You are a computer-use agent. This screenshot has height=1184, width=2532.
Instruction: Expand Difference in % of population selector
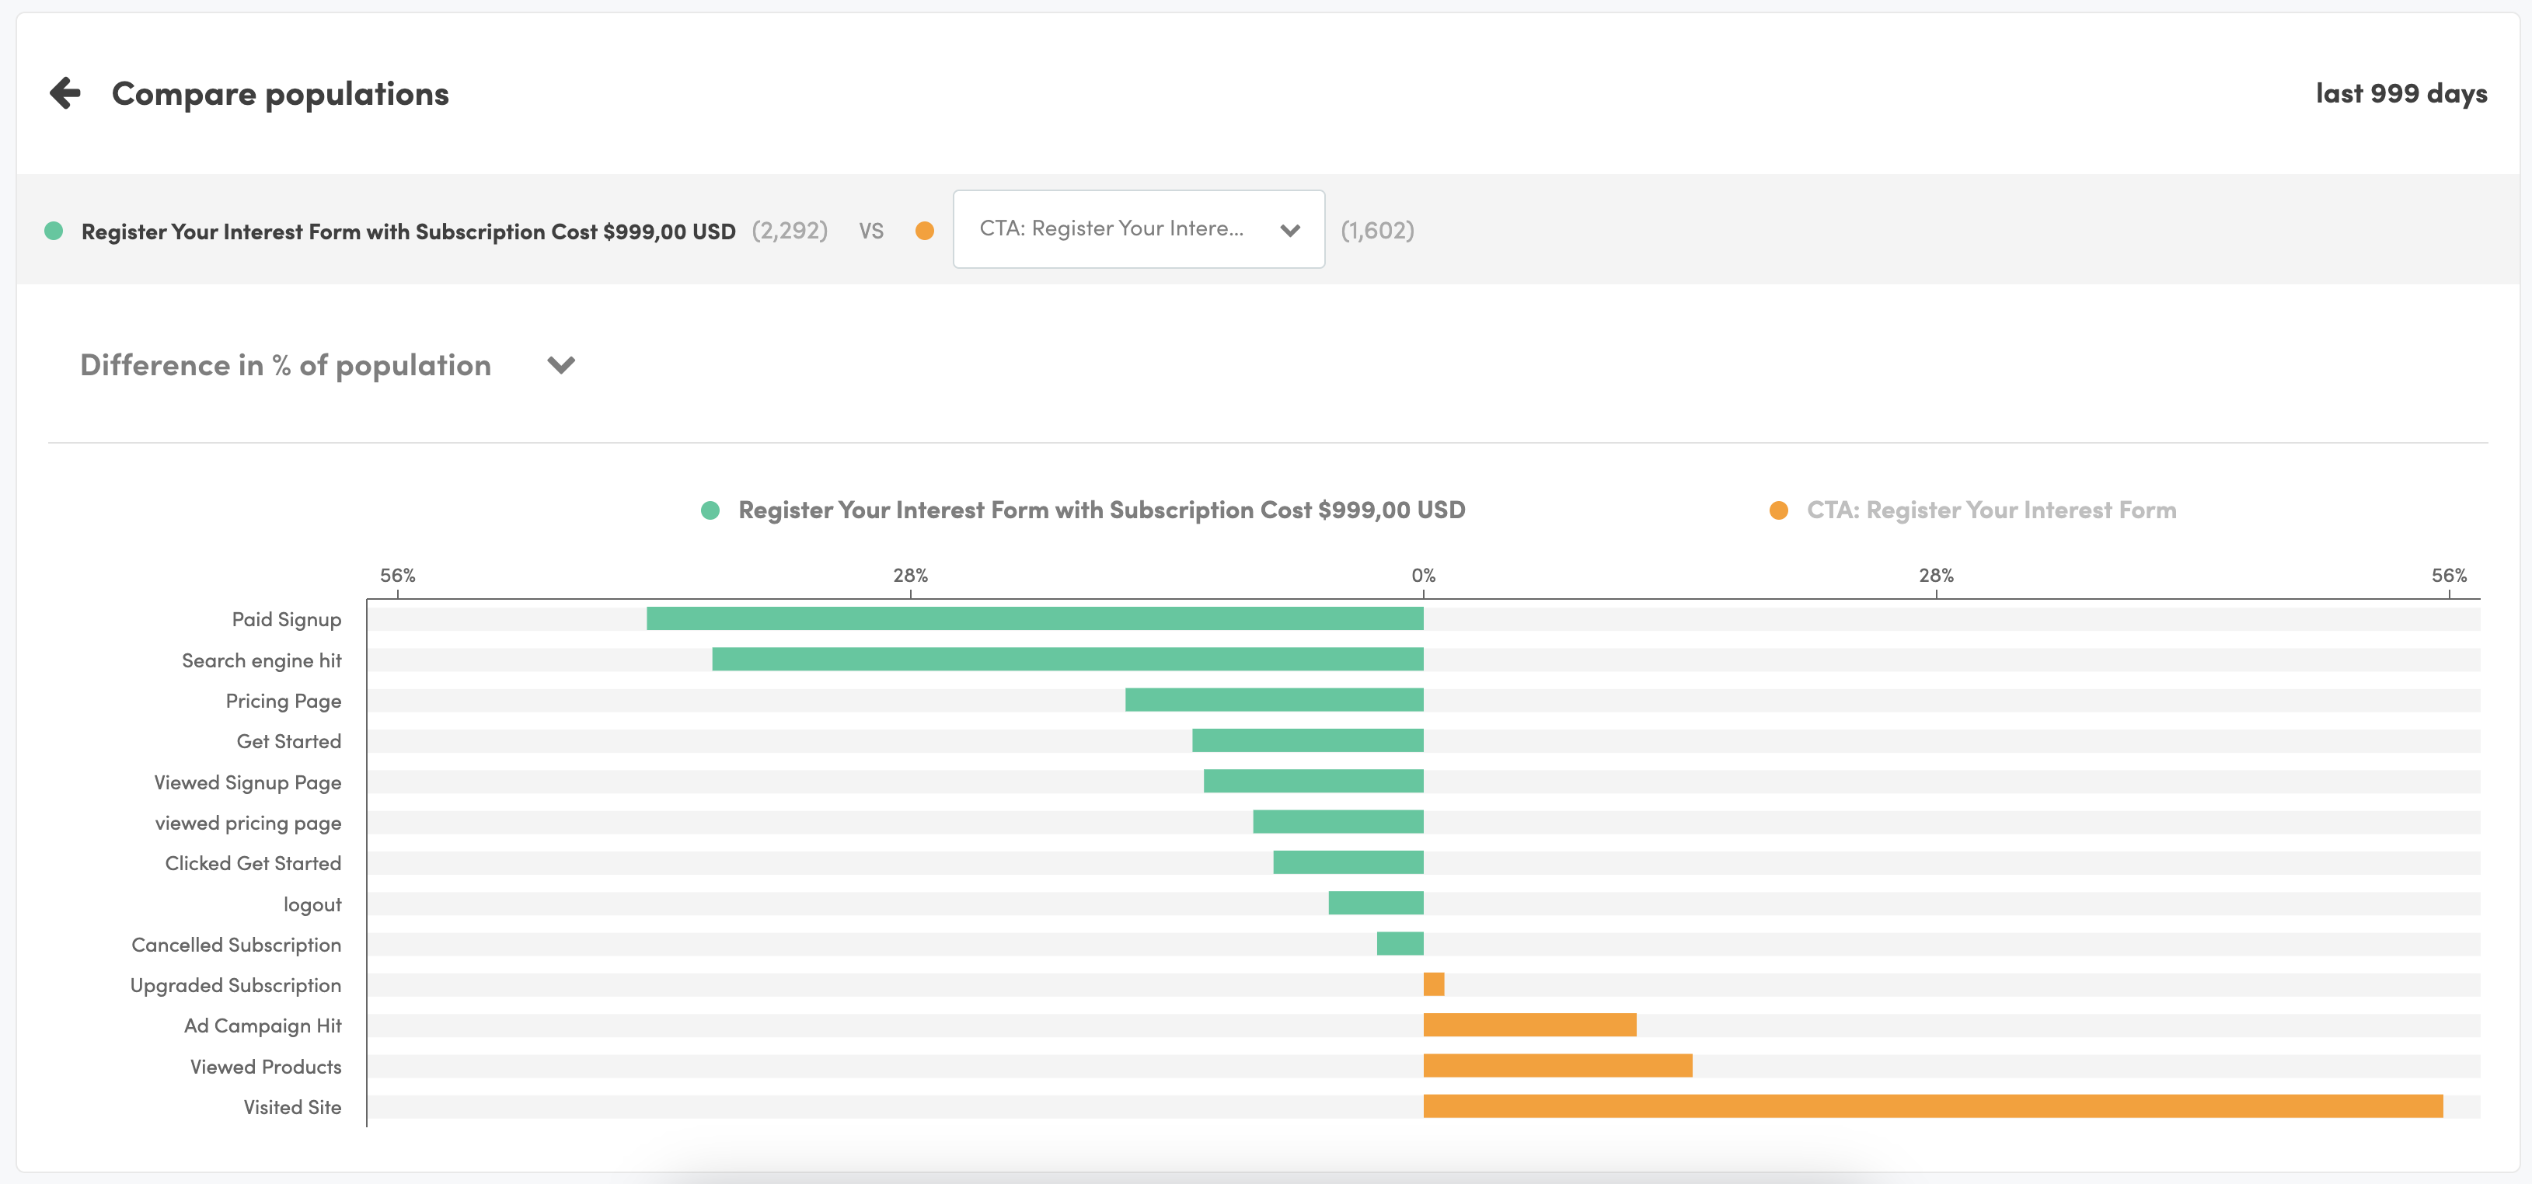point(285,365)
